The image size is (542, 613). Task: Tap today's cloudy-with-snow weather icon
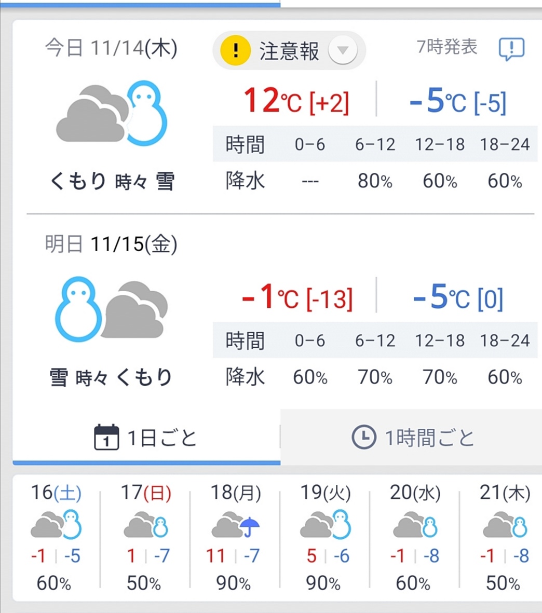tap(112, 113)
